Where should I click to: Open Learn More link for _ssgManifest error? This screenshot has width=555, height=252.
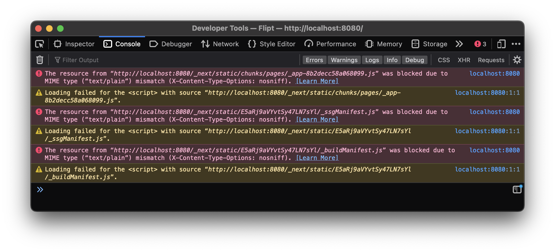coord(317,119)
